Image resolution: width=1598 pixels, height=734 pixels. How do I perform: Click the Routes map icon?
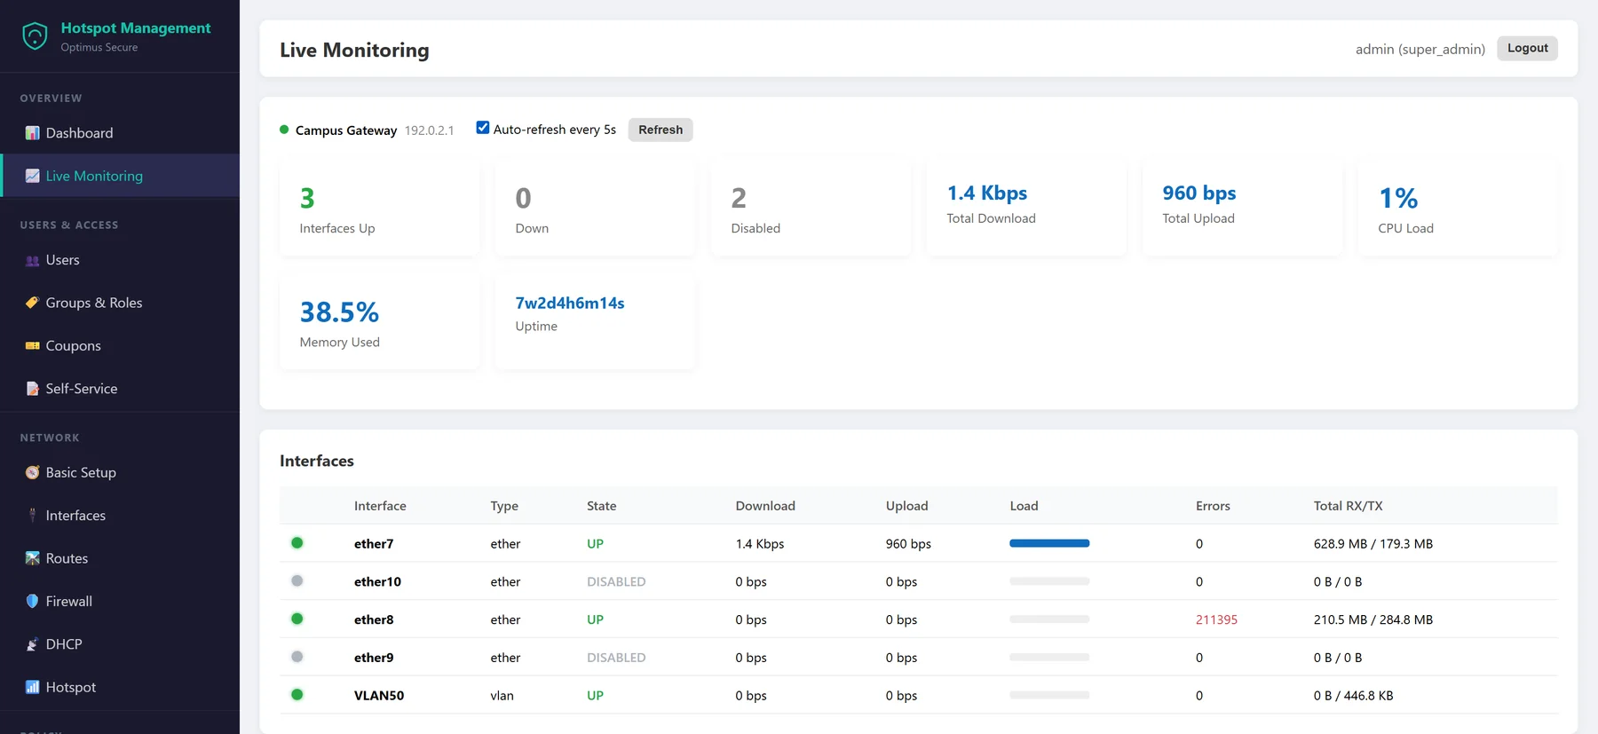tap(33, 558)
